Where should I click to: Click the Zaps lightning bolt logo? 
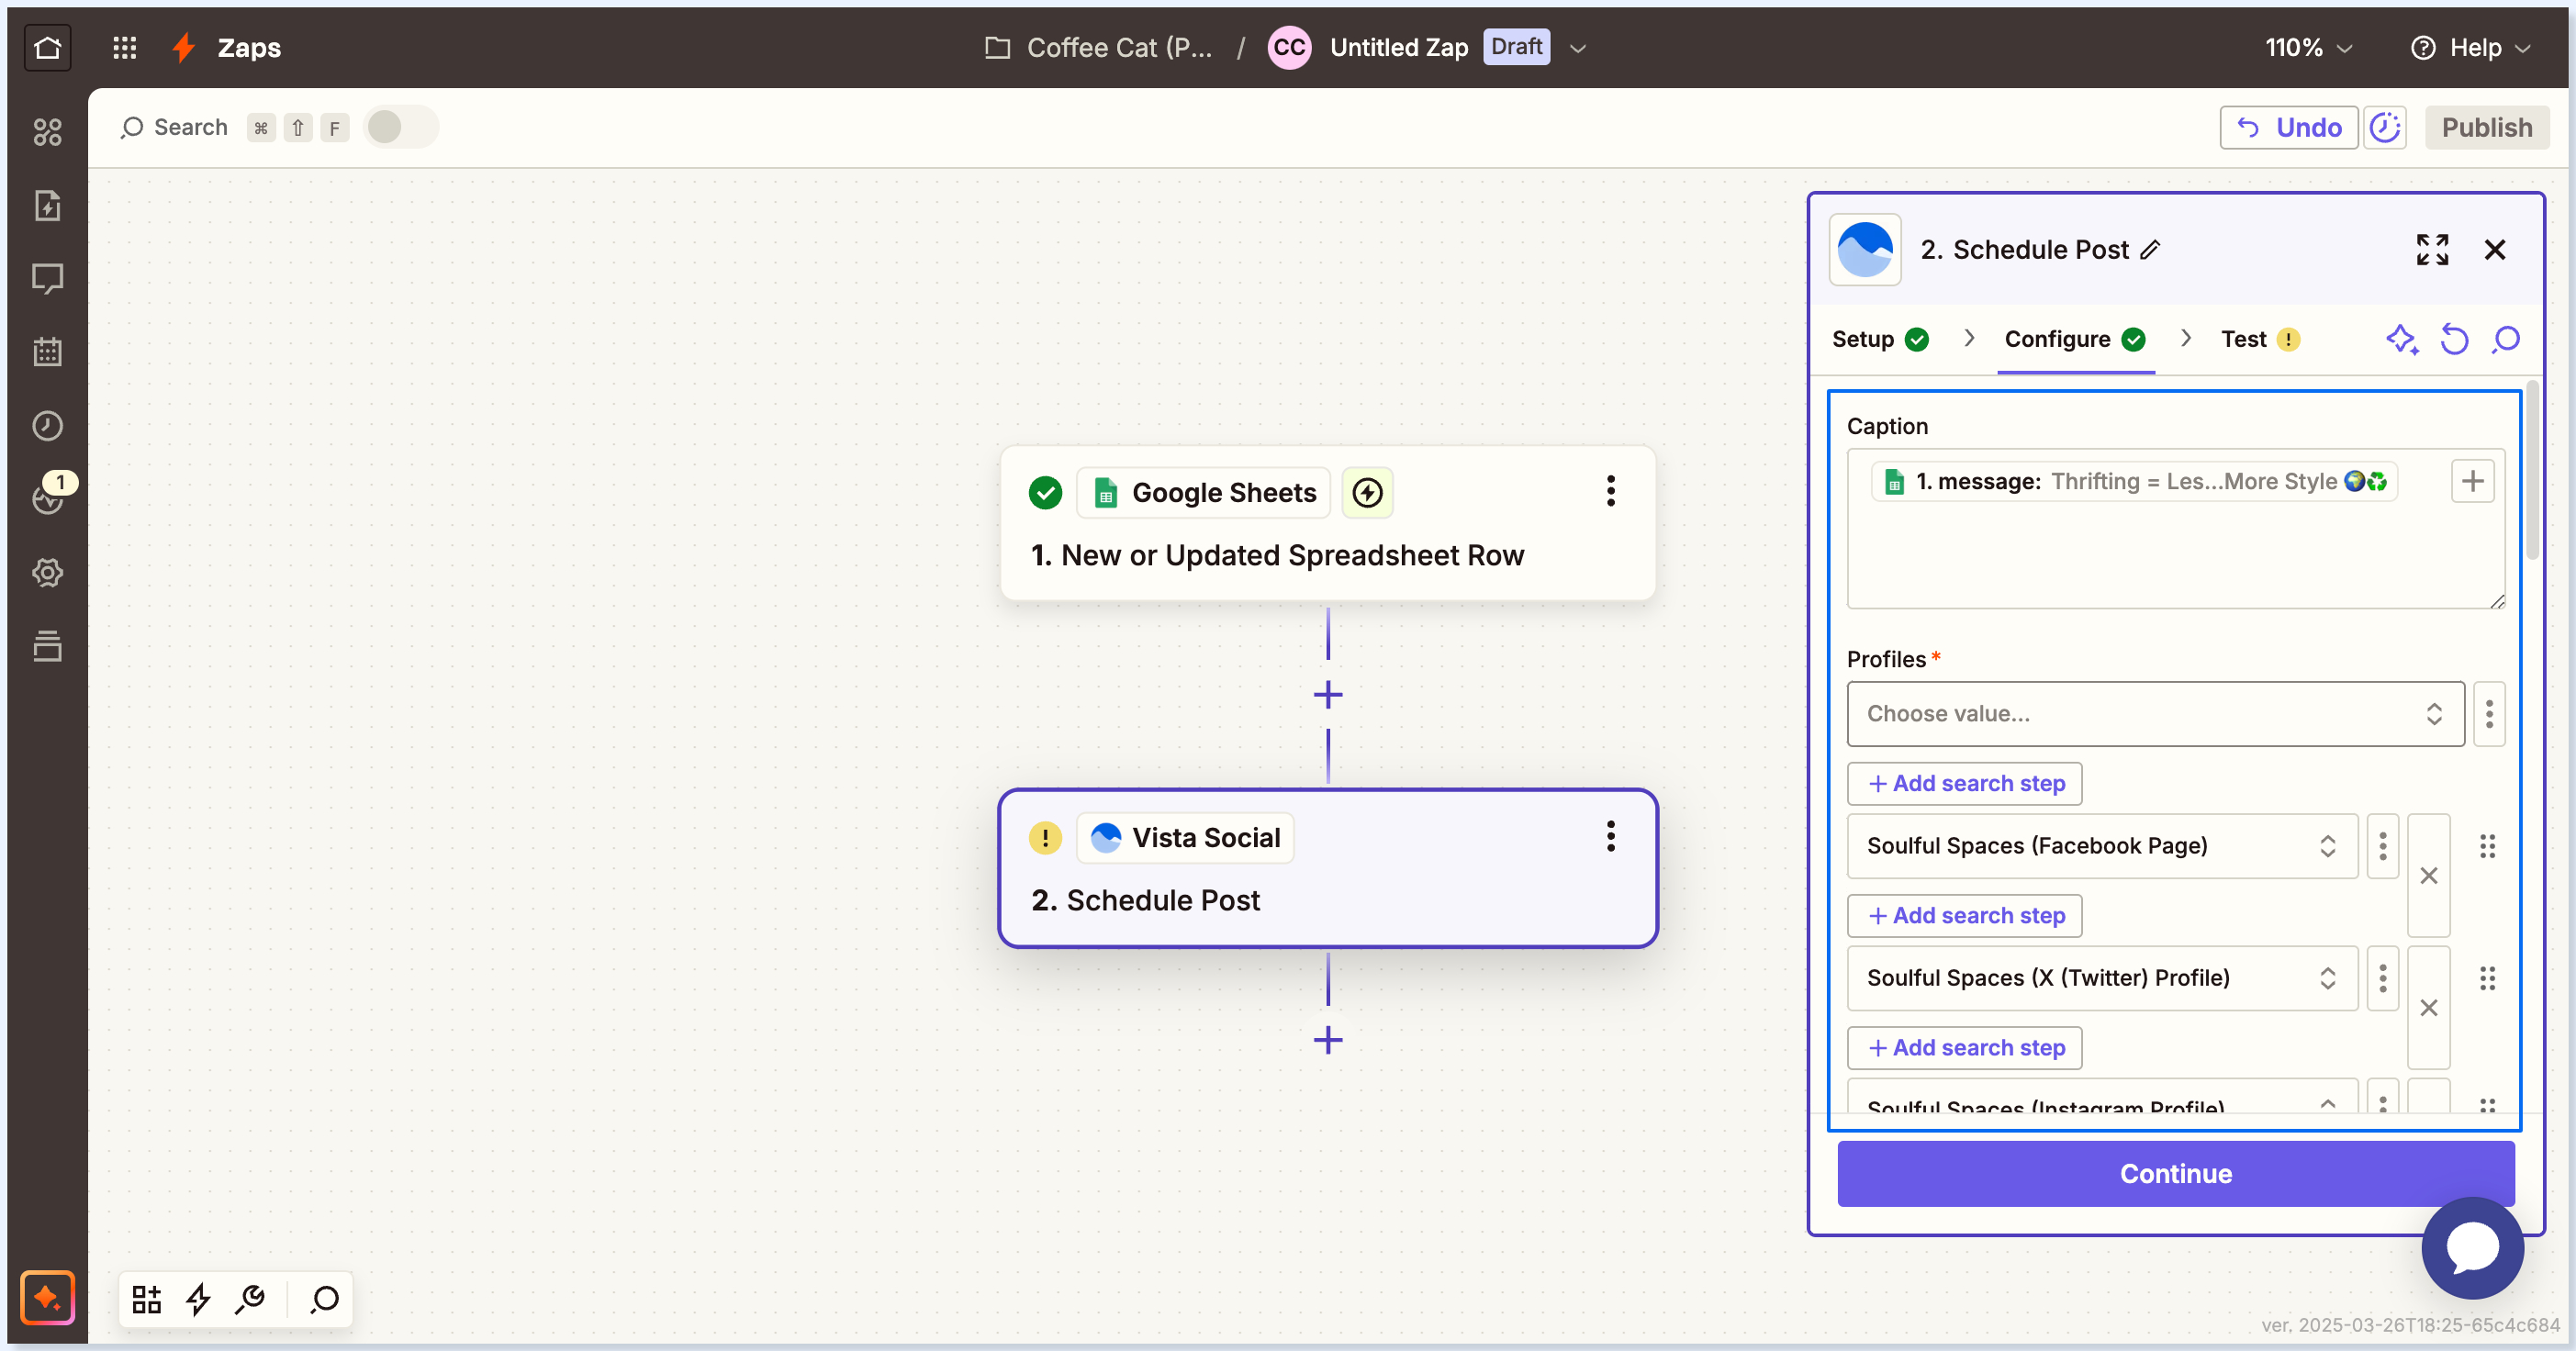coord(183,47)
